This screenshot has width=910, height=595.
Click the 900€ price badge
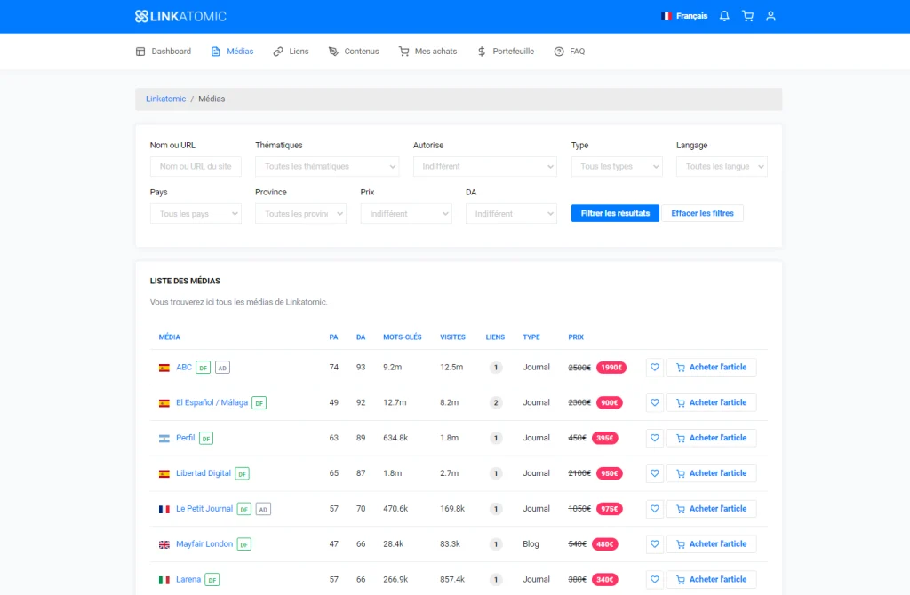[610, 402]
